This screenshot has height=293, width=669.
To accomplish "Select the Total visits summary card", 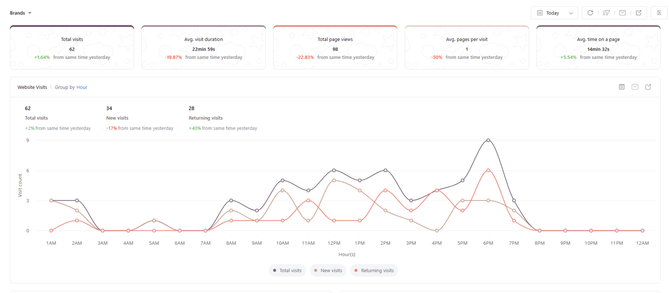I will pyautogui.click(x=72, y=48).
